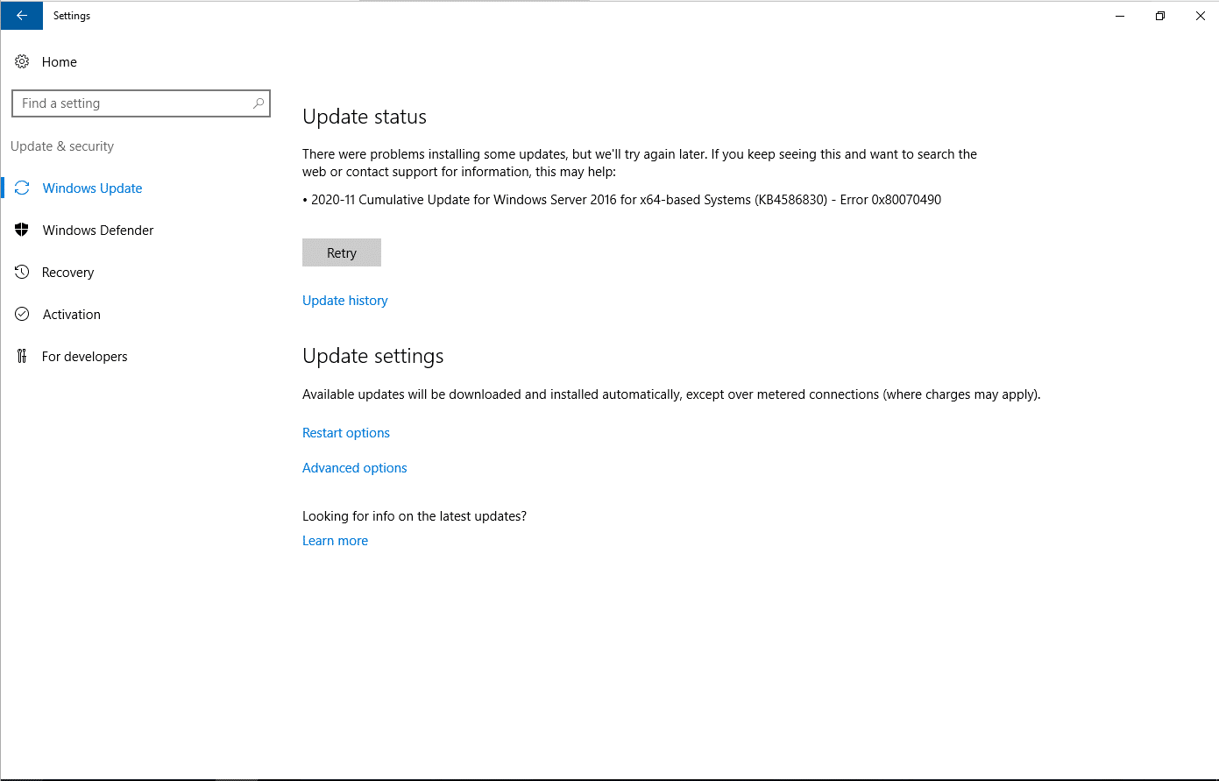1219x781 pixels.
Task: Open the Activation page
Action: 71,315
